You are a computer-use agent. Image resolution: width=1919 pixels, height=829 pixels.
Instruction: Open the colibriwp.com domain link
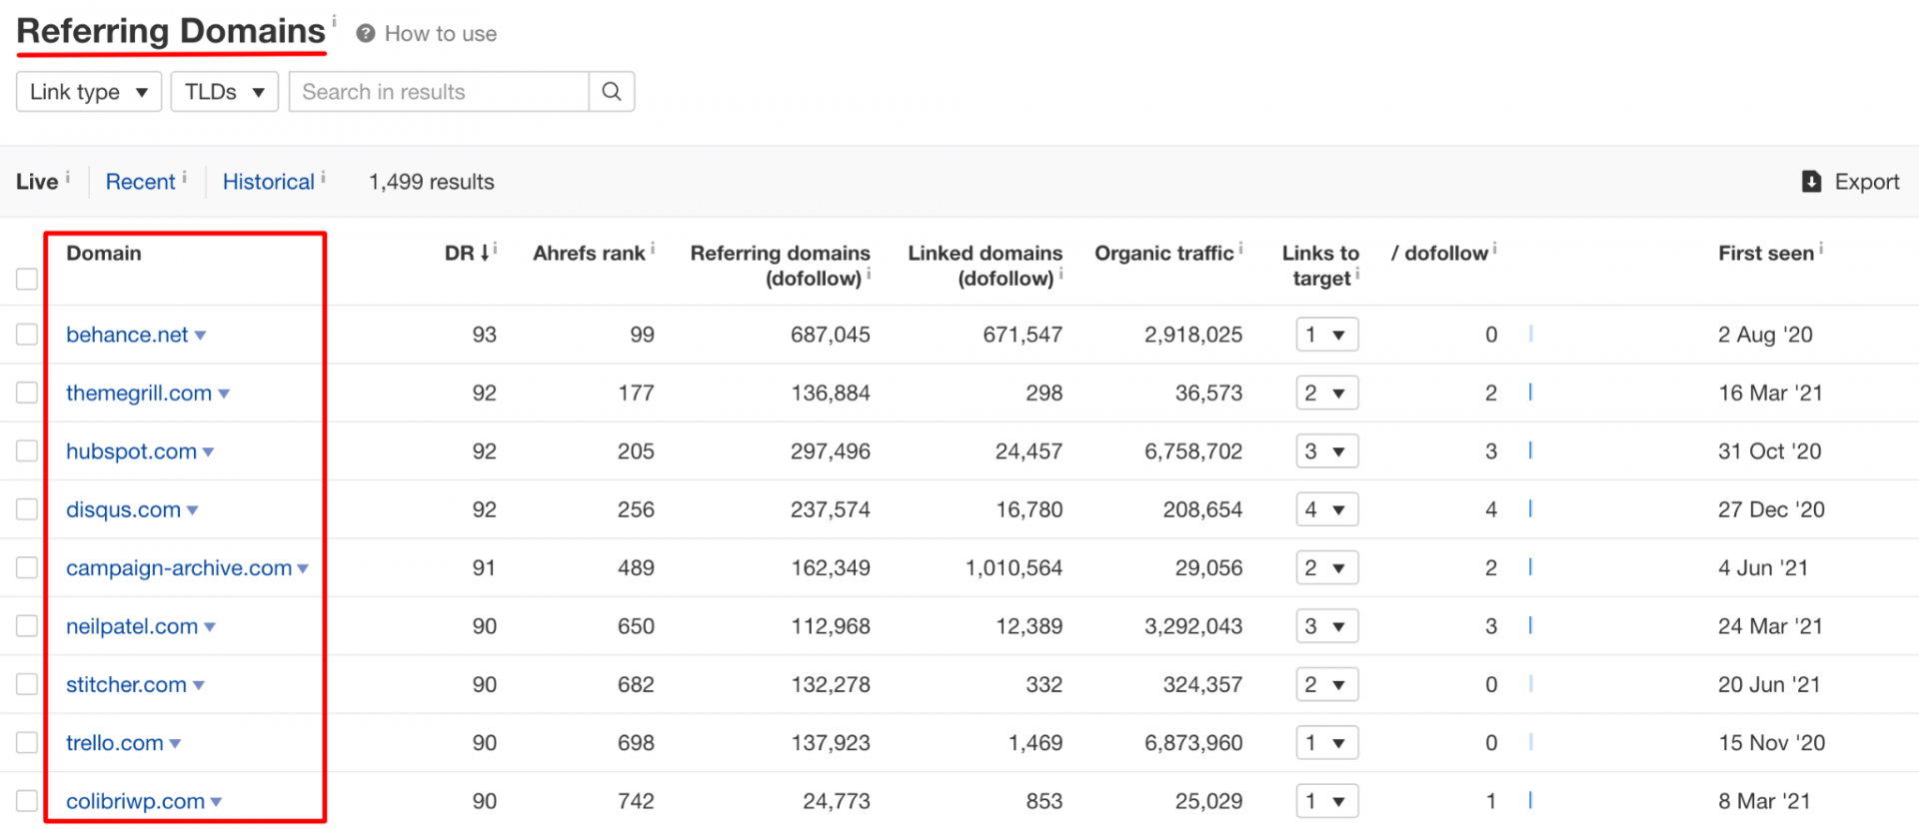(x=135, y=801)
